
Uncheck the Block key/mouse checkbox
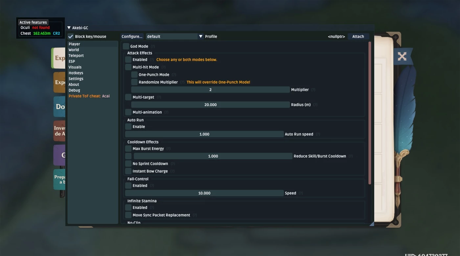tap(71, 36)
